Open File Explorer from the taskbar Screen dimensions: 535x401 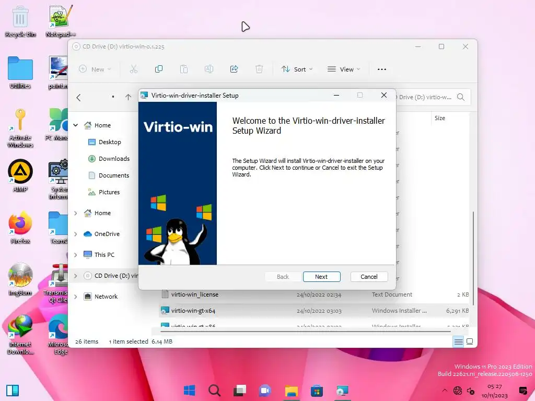[292, 391]
